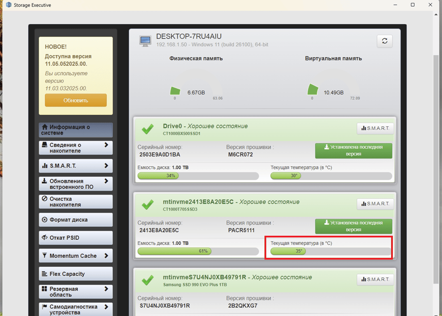Screen dimensions: 442x316
Task: Click the refresh icon beside the computer name
Action: [384, 41]
